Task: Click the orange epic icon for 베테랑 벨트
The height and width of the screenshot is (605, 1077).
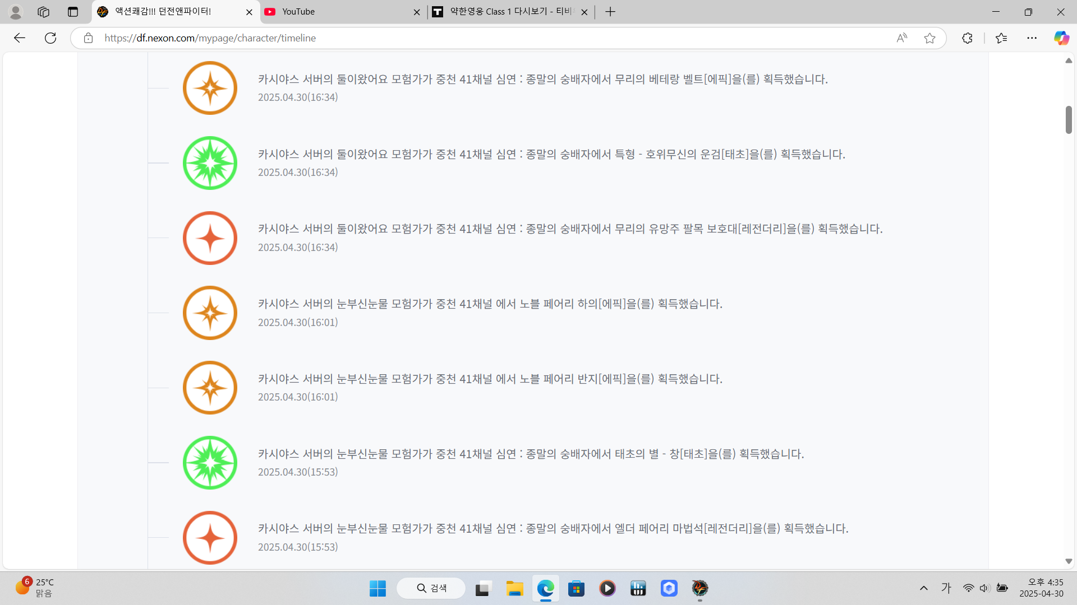Action: click(x=210, y=88)
